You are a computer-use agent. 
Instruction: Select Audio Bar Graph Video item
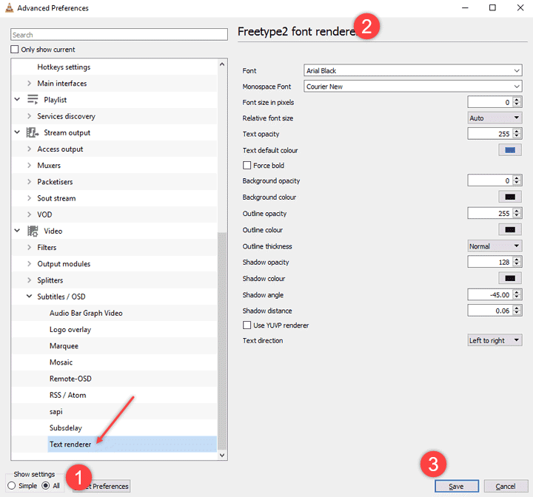[x=86, y=313]
